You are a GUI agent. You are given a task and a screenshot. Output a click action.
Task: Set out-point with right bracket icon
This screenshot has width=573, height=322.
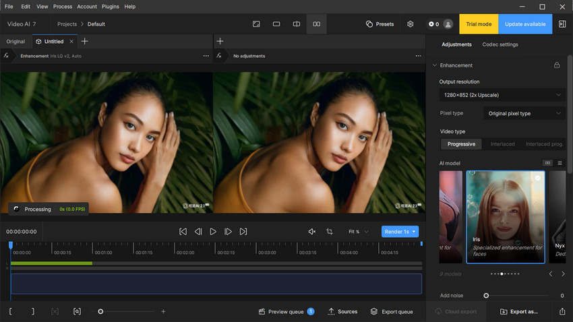point(33,311)
